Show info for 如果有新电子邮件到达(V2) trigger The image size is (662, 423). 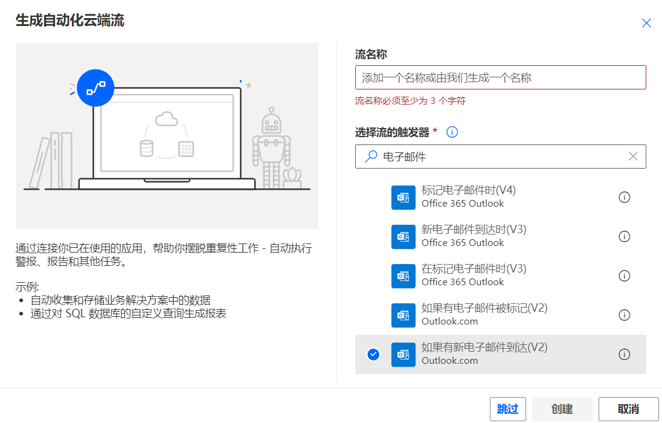[x=624, y=355]
